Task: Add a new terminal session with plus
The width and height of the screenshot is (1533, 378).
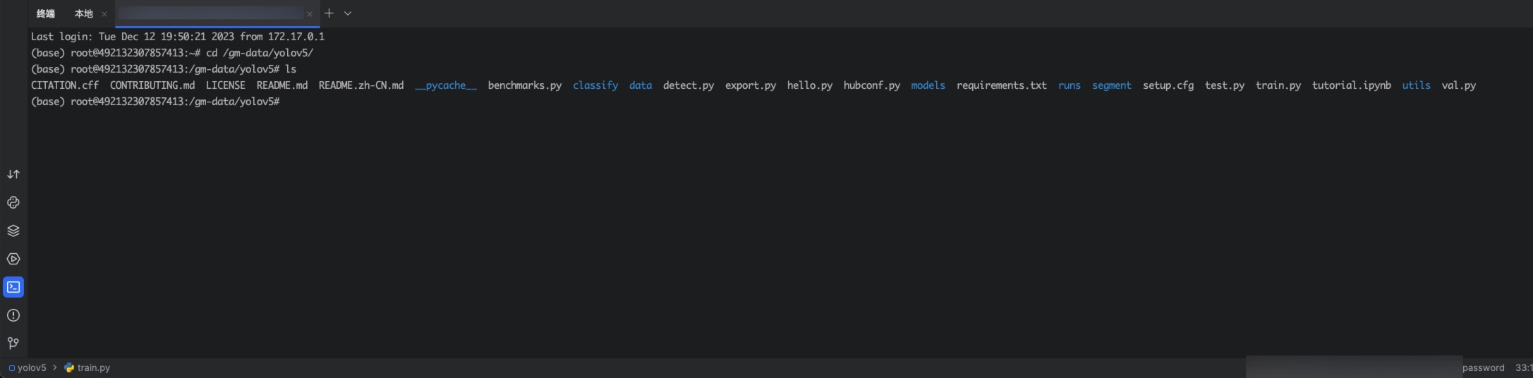Action: click(x=329, y=13)
